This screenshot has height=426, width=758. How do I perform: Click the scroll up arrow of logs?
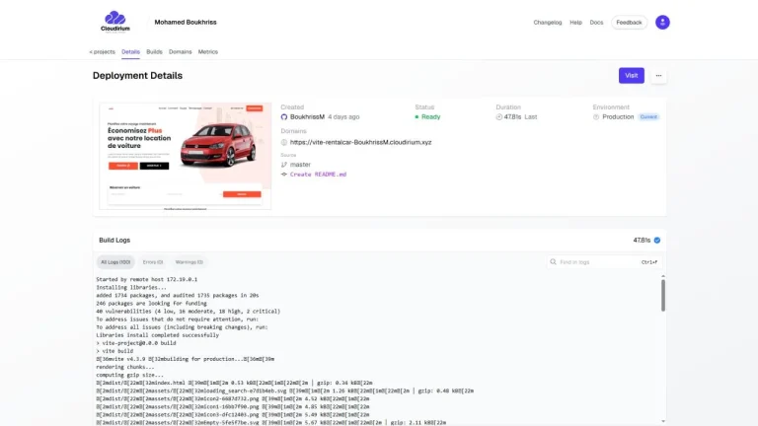pyautogui.click(x=663, y=276)
